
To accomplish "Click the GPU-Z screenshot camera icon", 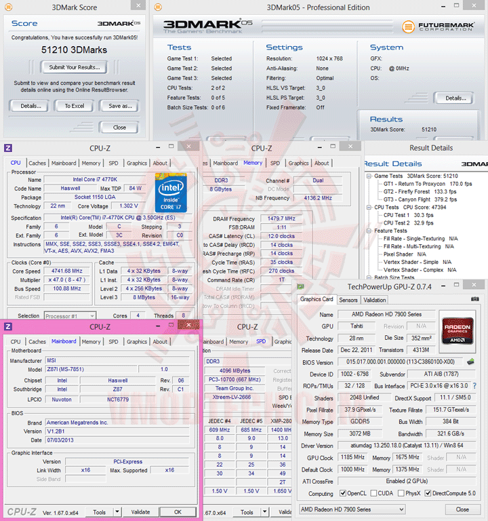I will [474, 299].
